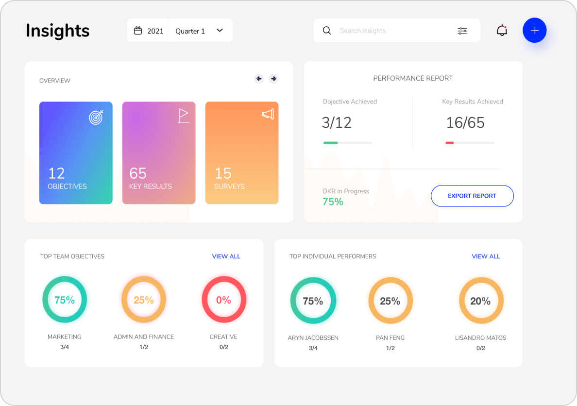The width and height of the screenshot is (577, 406).
Task: Click the blue plus add button
Action: click(534, 31)
